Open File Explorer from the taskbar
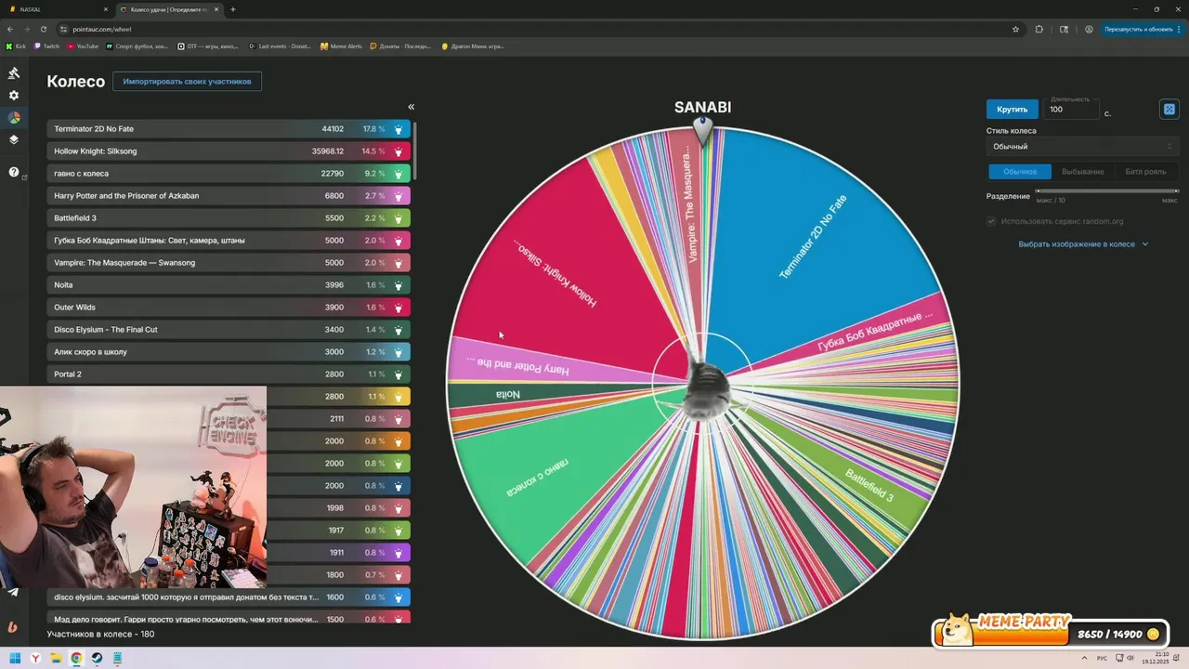This screenshot has height=669, width=1189. tap(56, 658)
